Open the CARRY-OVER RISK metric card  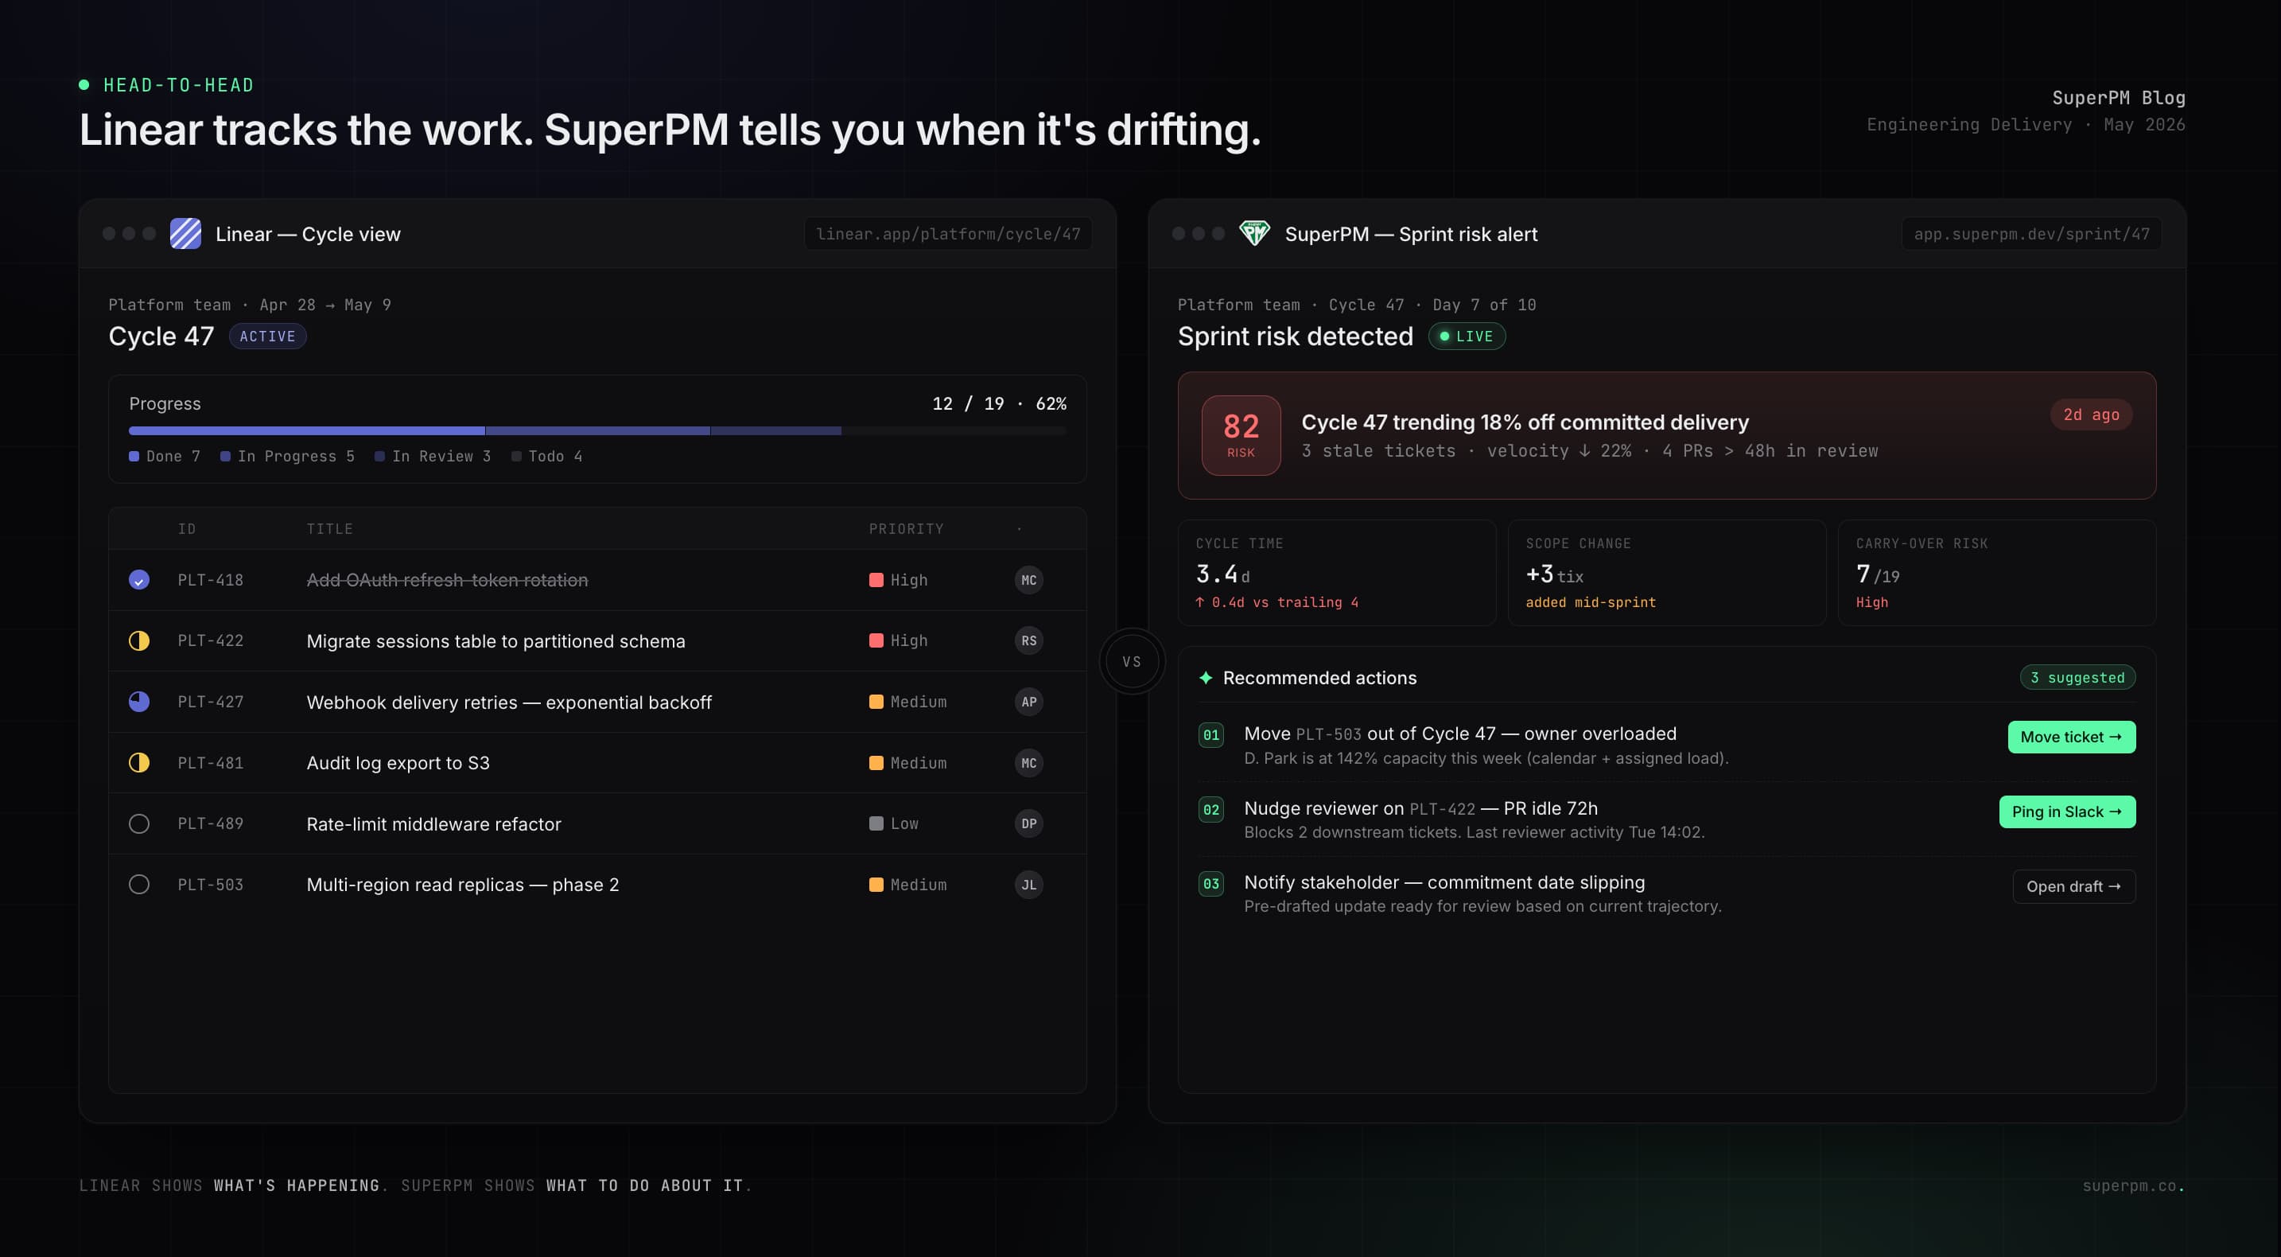tap(1997, 573)
